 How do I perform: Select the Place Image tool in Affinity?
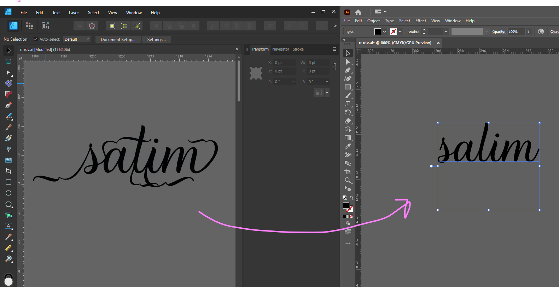pyautogui.click(x=8, y=160)
